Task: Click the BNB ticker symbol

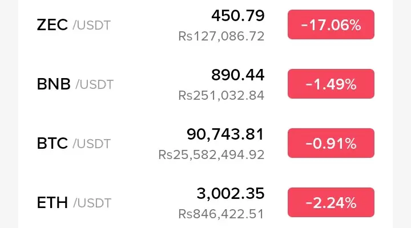Action: pyautogui.click(x=54, y=84)
